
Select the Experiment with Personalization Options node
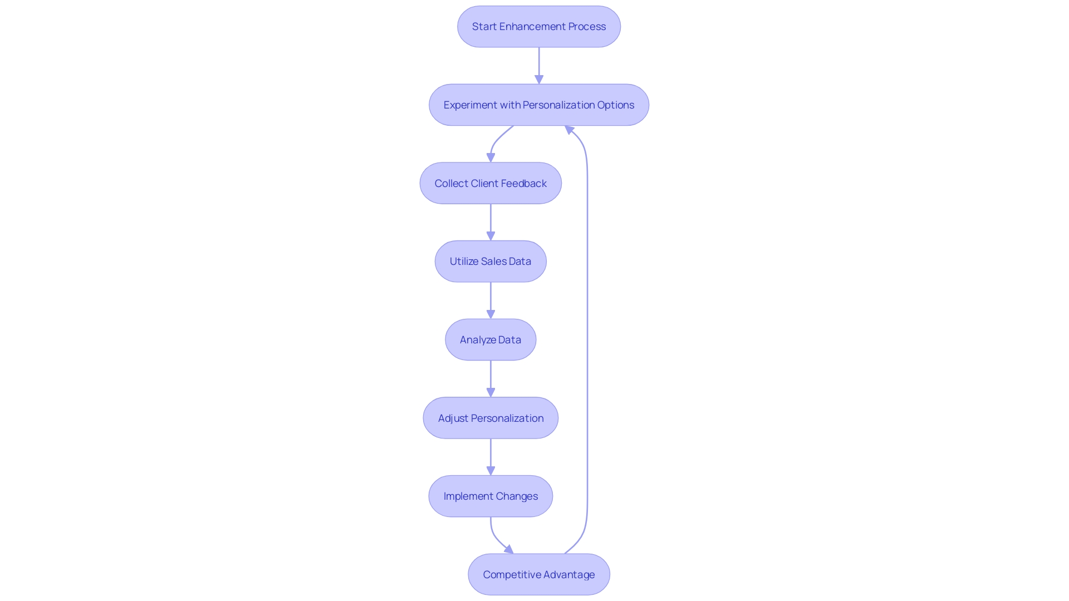[x=539, y=104]
